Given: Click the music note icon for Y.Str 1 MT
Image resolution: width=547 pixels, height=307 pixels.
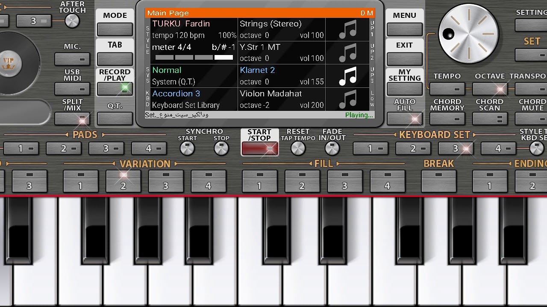Looking at the screenshot, I should click(x=347, y=53).
